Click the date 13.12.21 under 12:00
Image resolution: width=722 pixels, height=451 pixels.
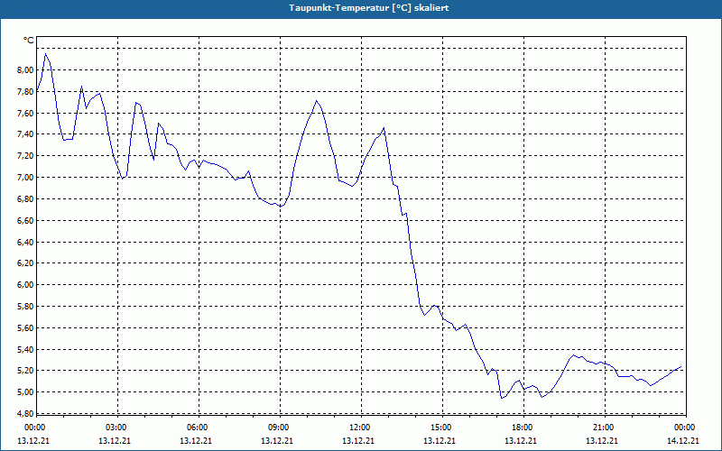tap(357, 441)
